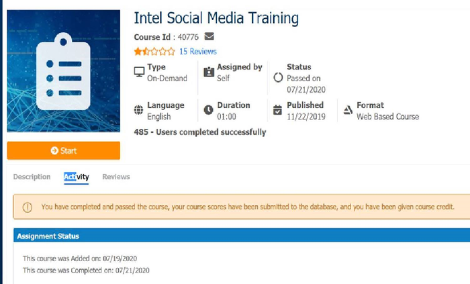Click the Assignment Status header bar
This screenshot has height=284, width=470.
coord(242,236)
